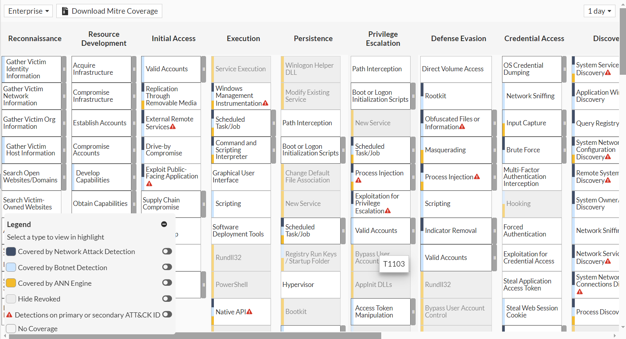
Task: Toggle Covered by Network Attack Detection highlight
Action: [167, 251]
